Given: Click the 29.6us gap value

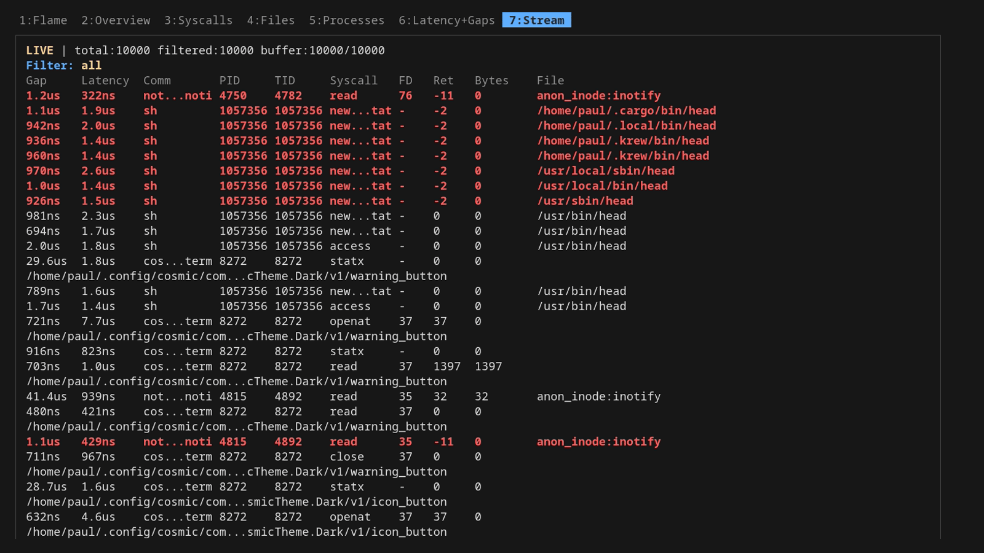Looking at the screenshot, I should [x=46, y=261].
